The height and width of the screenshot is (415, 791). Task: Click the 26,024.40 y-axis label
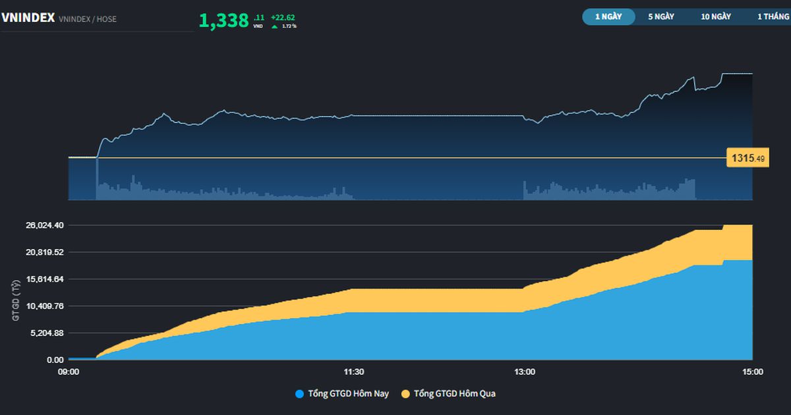pyautogui.click(x=45, y=225)
